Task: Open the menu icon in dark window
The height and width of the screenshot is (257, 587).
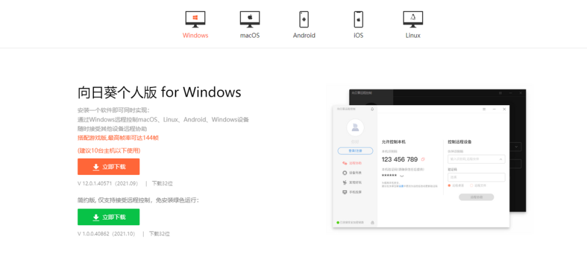Action: (501, 92)
